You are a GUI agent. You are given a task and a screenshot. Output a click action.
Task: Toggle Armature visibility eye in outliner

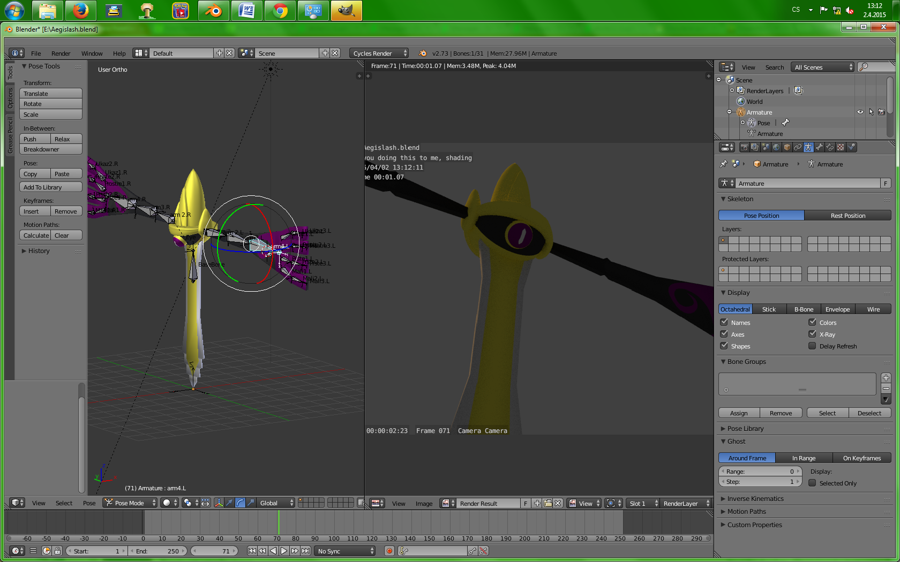click(860, 112)
